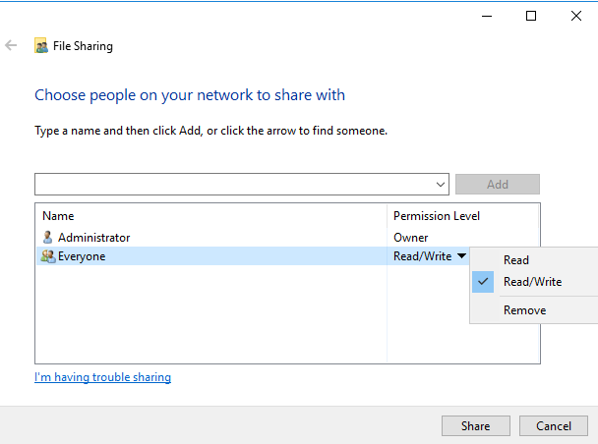This screenshot has height=444, width=598.
Task: Click the Read/Write value in the Everyone row
Action: [x=423, y=256]
